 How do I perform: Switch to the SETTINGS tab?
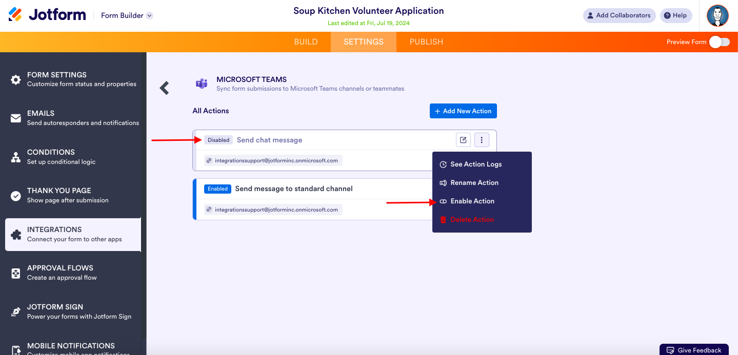[x=364, y=42]
